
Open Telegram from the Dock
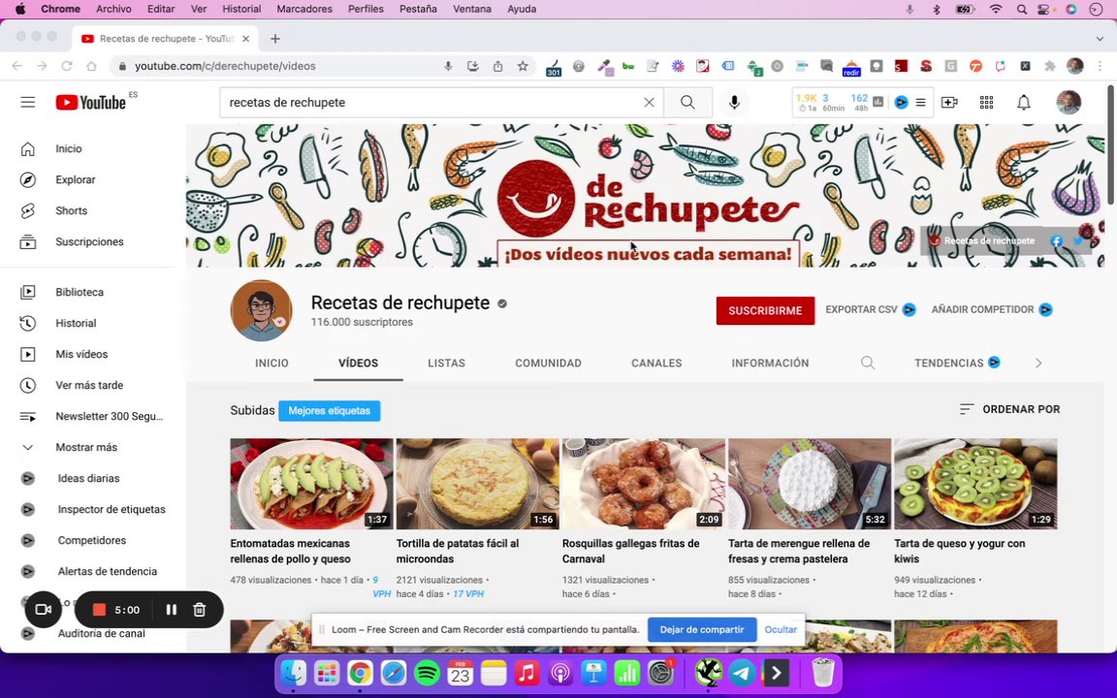coord(743,673)
